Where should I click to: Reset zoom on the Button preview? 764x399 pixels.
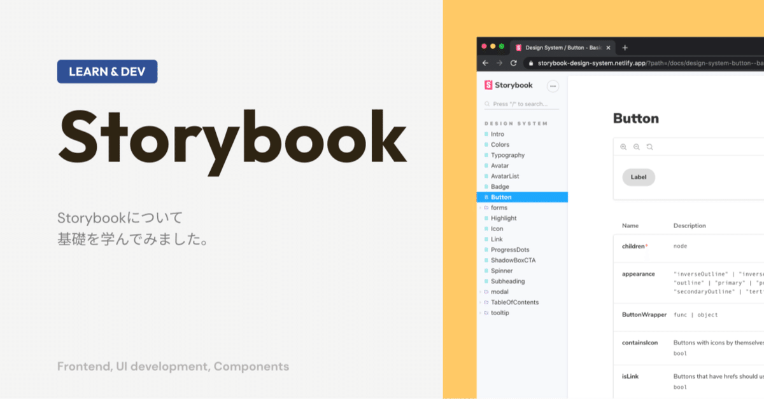tap(649, 147)
